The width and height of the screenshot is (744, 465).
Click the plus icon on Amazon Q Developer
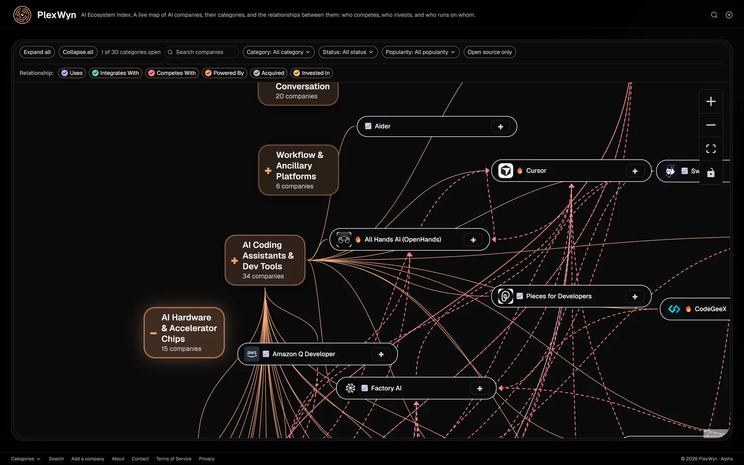[x=381, y=354]
